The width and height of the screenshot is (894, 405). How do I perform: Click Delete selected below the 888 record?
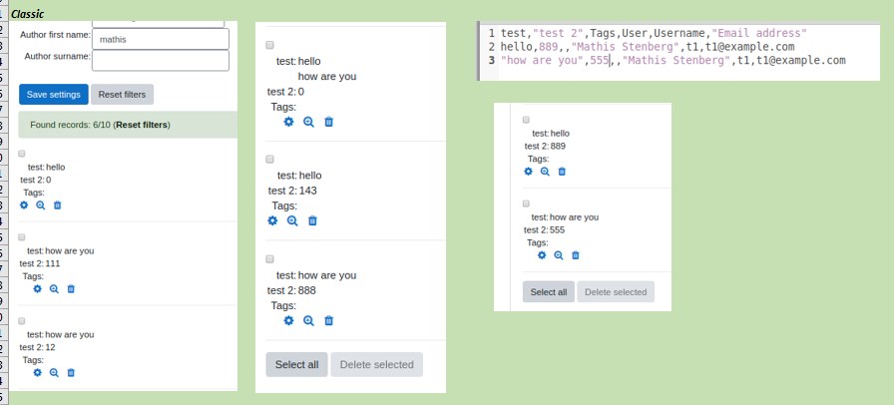point(377,364)
